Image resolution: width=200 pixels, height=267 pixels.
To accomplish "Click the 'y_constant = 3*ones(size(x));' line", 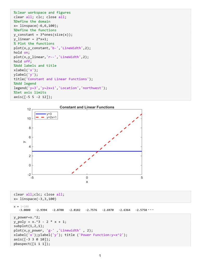I will [43, 35].
